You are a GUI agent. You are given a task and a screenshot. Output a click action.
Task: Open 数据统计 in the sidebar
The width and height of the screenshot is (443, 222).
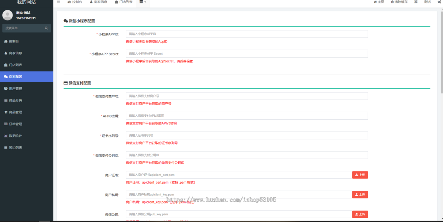click(x=27, y=136)
